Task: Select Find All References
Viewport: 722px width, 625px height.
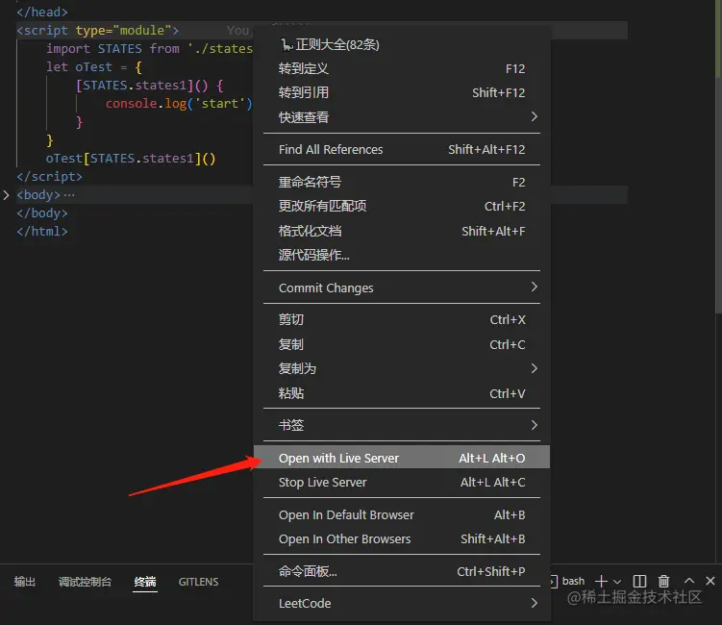Action: point(402,150)
